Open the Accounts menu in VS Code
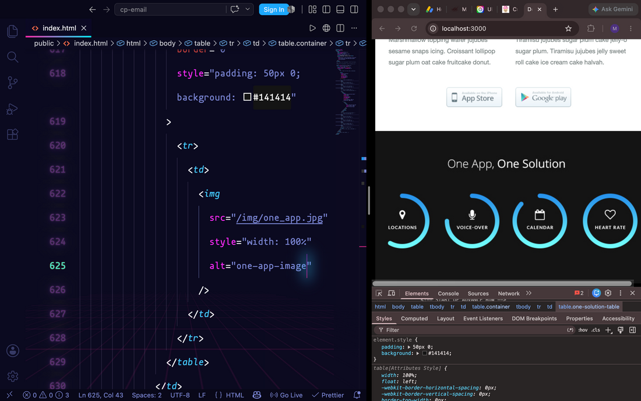Viewport: 641px width, 401px height. click(13, 351)
